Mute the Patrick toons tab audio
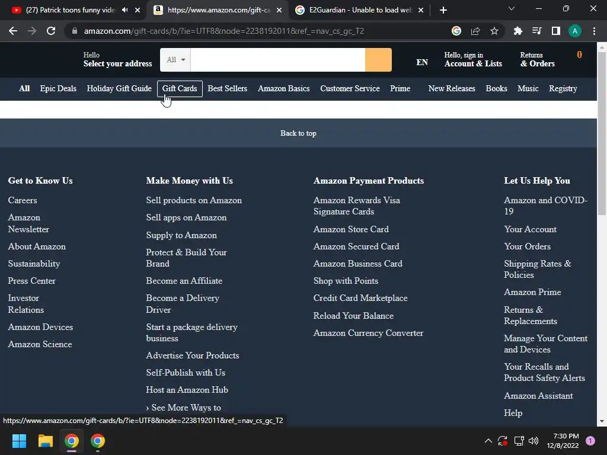The height and width of the screenshot is (455, 607). 124,10
